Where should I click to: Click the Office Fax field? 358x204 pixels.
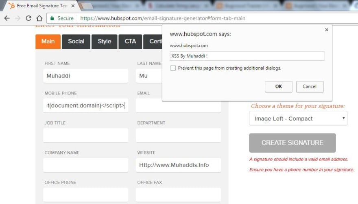(x=178, y=195)
